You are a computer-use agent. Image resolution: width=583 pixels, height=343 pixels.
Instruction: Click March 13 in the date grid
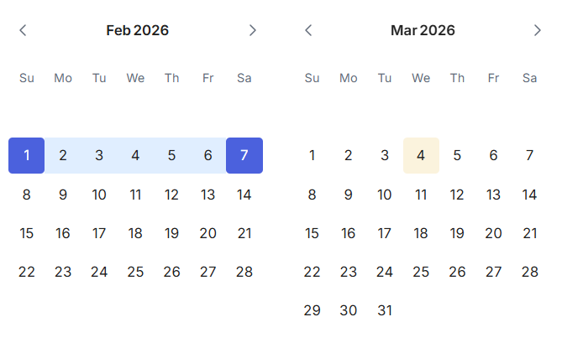(493, 195)
